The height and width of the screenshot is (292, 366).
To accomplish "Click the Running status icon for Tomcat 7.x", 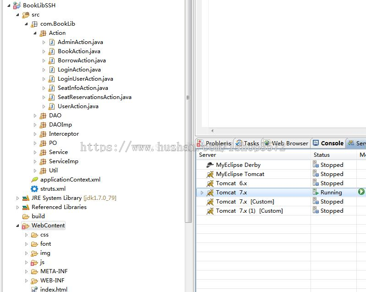I will (316, 192).
